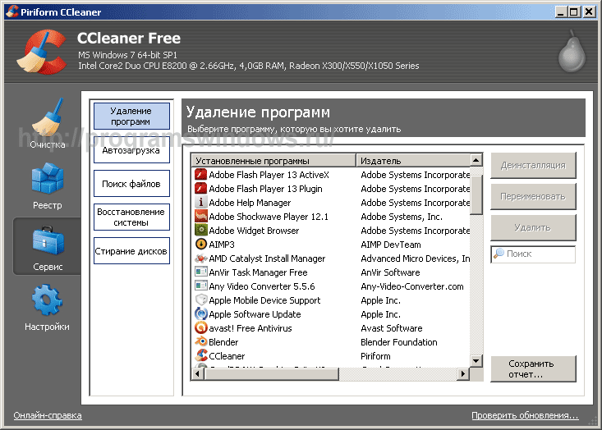Click the AIMP3 icon in list

[201, 245]
